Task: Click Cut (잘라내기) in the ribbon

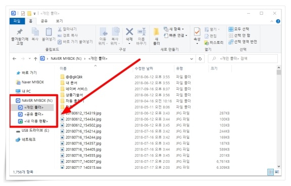Action: tap(67, 29)
